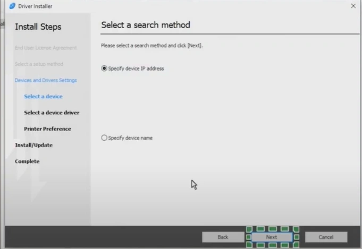Viewport: 362px width, 249px height.
Task: Click the Driver Installer title bar text
Action: click(x=35, y=6)
